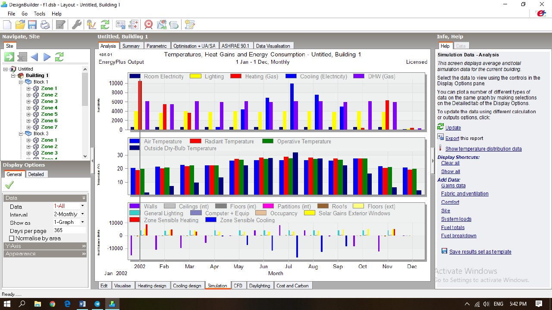The width and height of the screenshot is (552, 310).
Task: Click the padlock chart icon in the toolbar
Action: (91, 25)
